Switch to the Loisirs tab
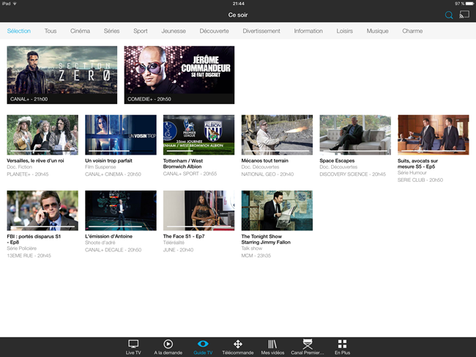The image size is (476, 357). pyautogui.click(x=345, y=31)
